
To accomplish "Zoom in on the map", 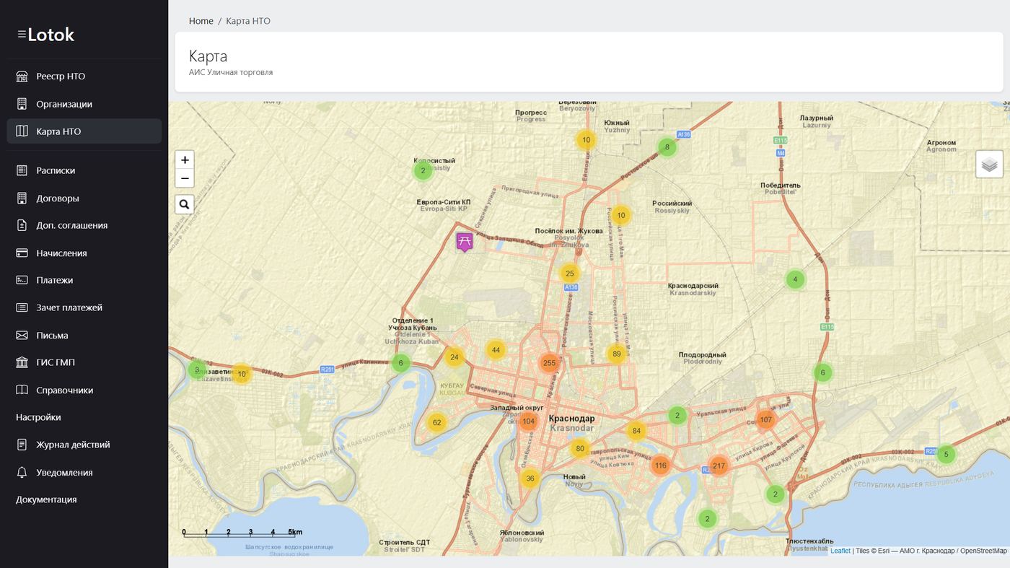I will [185, 160].
